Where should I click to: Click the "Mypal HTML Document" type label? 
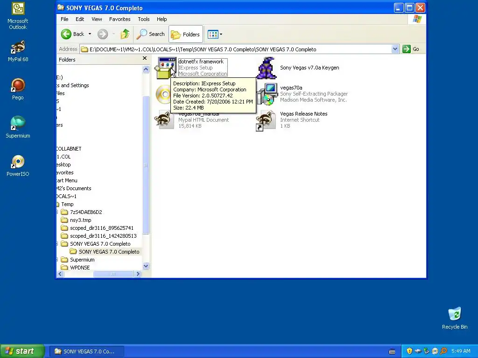204,120
